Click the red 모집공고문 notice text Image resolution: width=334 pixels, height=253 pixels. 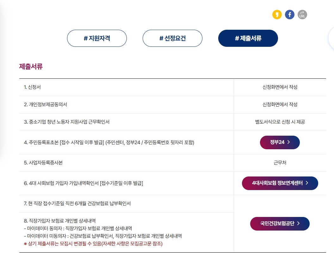92,244
